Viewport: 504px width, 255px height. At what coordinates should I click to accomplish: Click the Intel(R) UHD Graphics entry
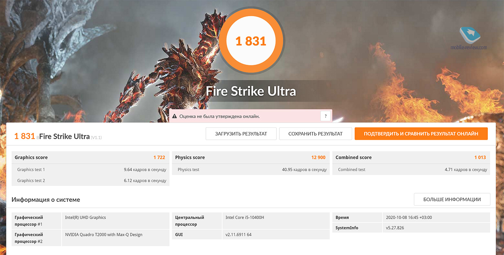point(86,218)
